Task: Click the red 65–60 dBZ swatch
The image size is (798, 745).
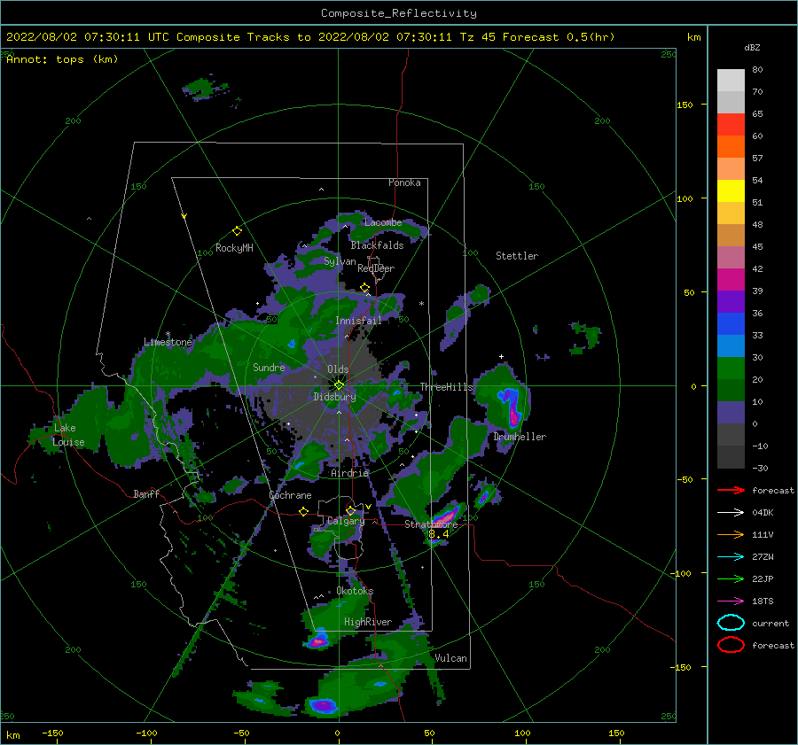Action: tap(731, 125)
